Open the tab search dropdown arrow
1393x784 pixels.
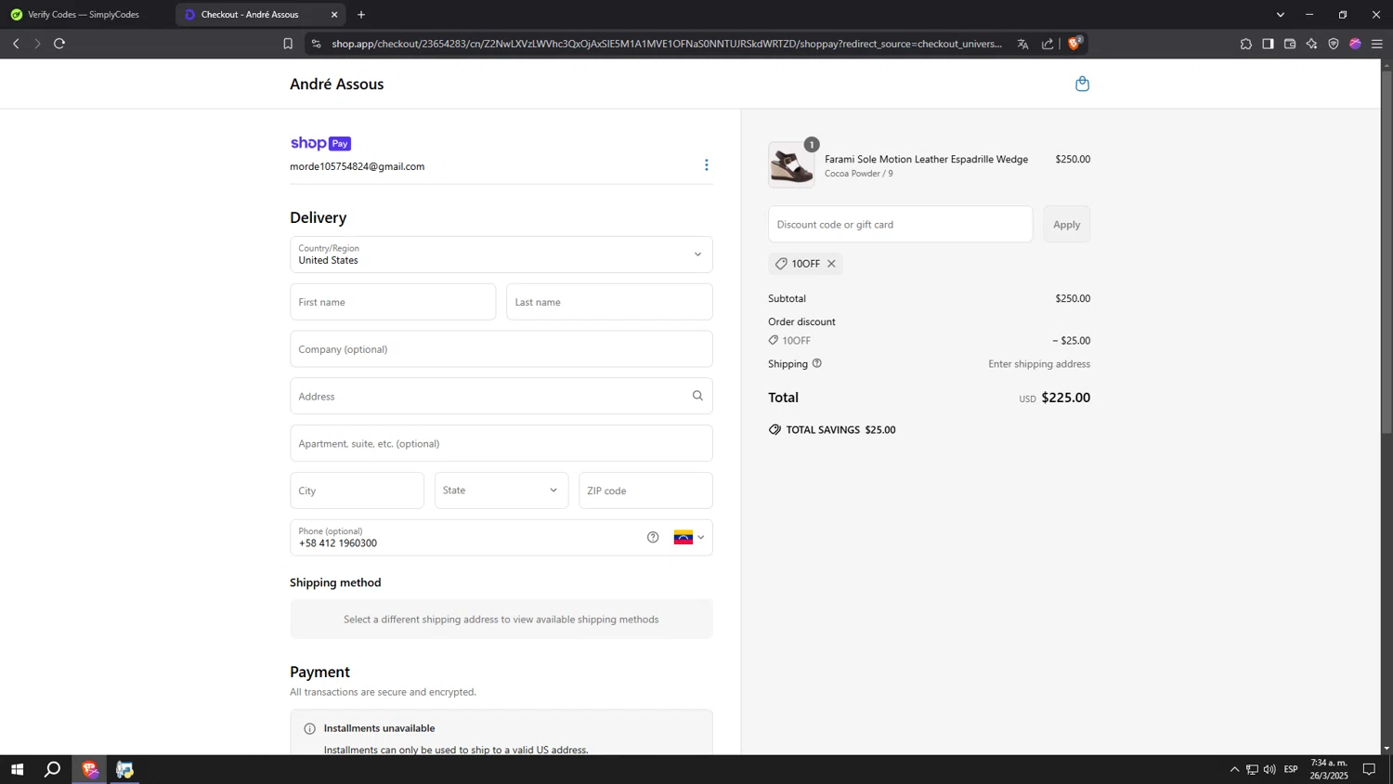[x=1281, y=15]
